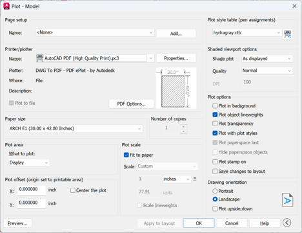Click the X plot offset field
The image size is (302, 233).
[32, 190]
